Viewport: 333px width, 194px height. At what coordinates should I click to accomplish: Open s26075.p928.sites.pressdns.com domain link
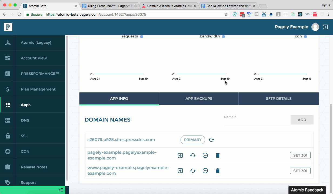(x=121, y=140)
